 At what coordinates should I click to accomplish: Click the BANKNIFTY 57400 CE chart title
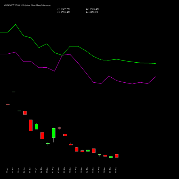point(27,5)
